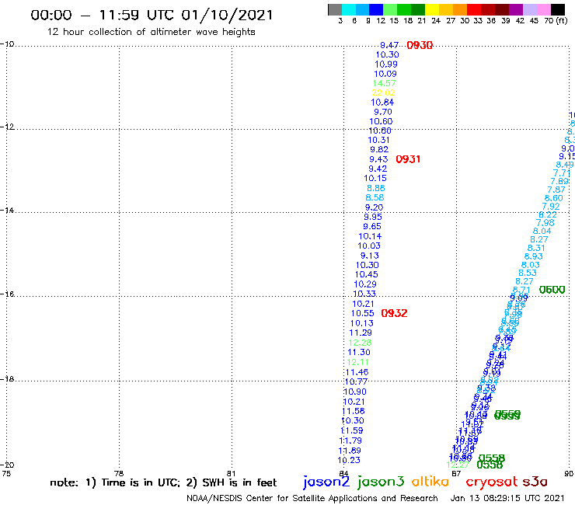575x505 pixels.
Task: Click the NOAA/NESDIS footer credit text
Action: [312, 498]
